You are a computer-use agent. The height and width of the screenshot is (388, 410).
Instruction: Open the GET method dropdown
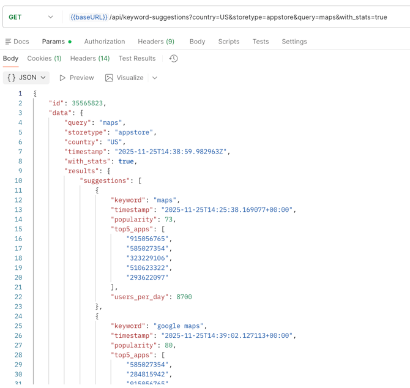click(x=31, y=17)
